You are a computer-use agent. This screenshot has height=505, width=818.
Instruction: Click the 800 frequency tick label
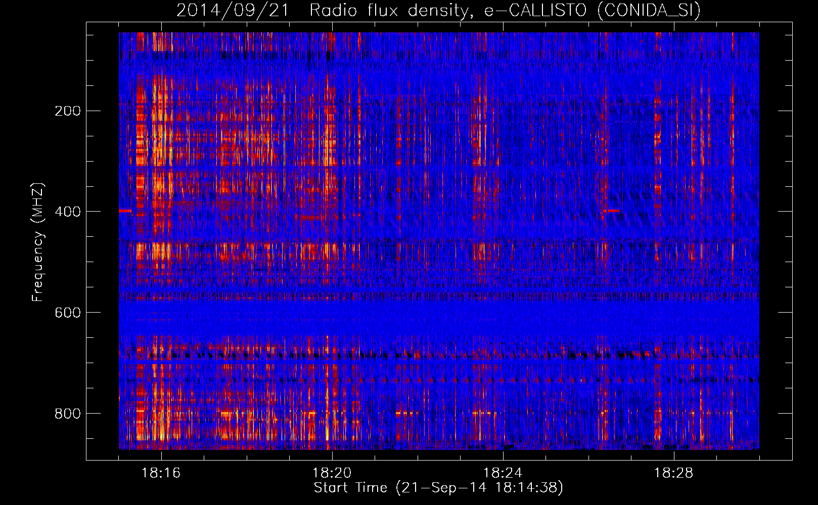[67, 414]
